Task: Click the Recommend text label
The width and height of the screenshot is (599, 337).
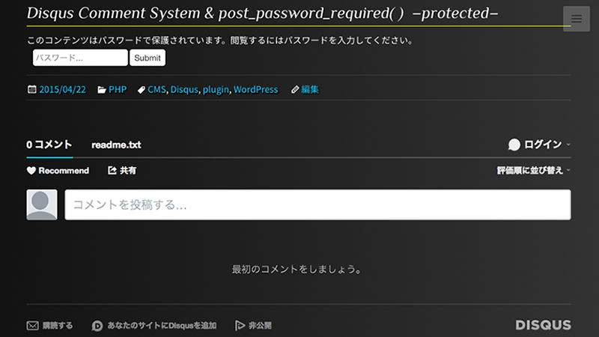Action: (x=64, y=171)
